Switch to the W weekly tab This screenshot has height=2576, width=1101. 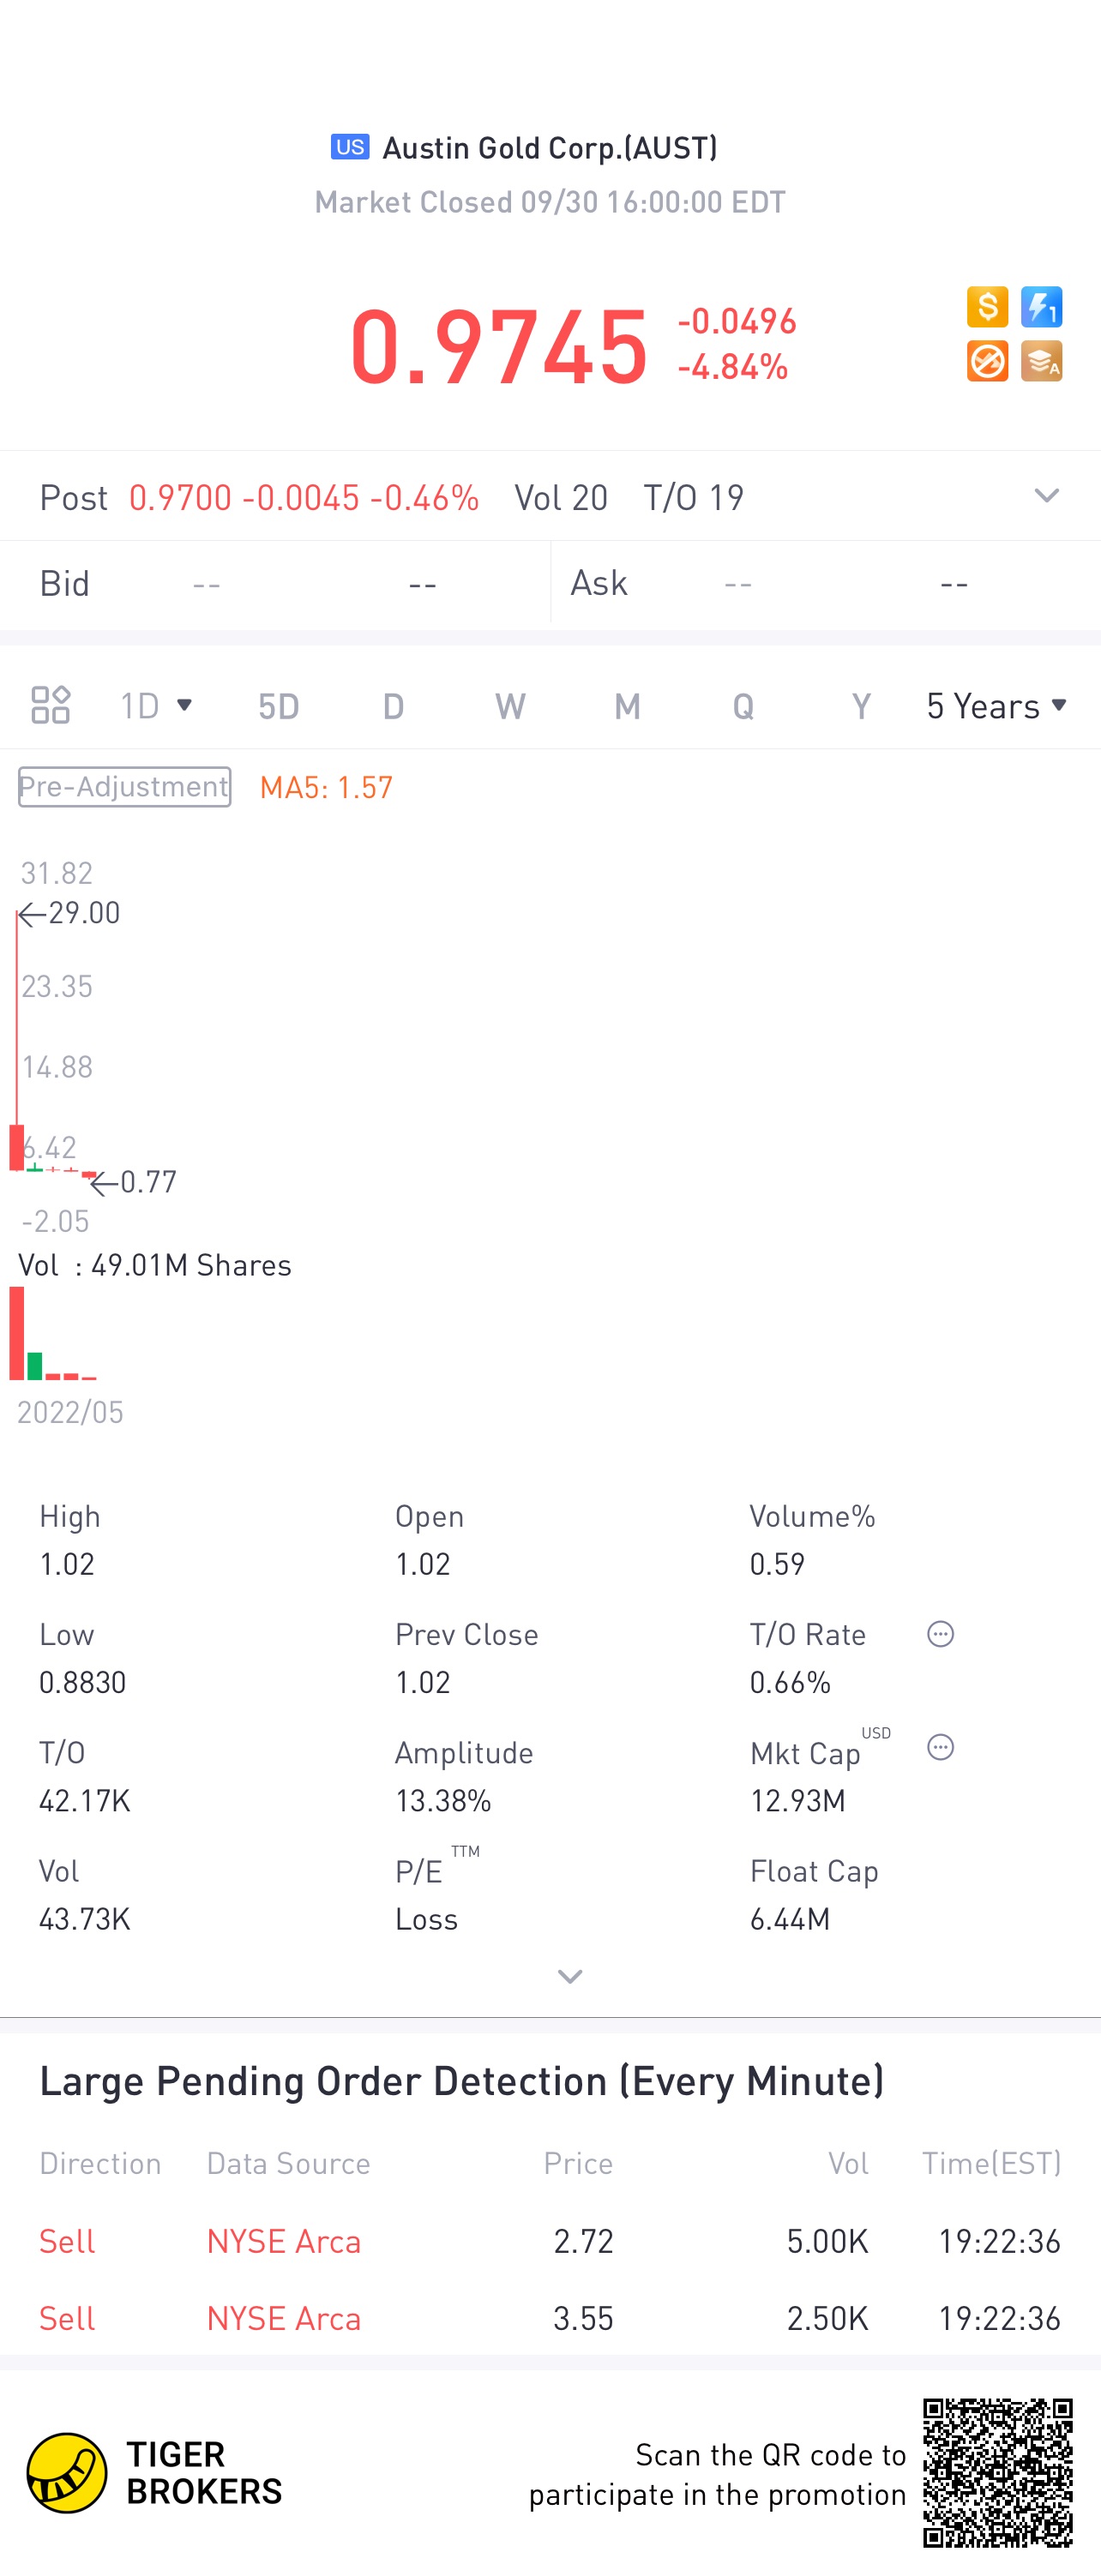point(510,706)
